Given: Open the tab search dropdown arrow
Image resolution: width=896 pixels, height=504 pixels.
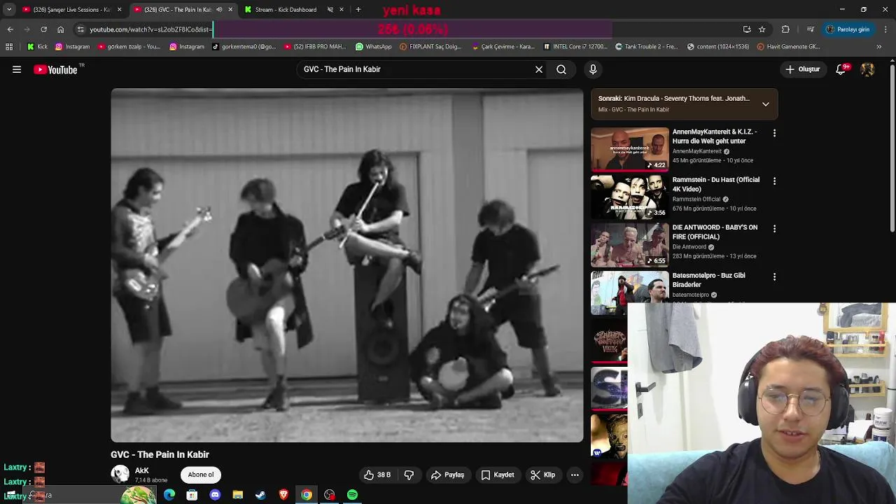Looking at the screenshot, I should (x=9, y=10).
